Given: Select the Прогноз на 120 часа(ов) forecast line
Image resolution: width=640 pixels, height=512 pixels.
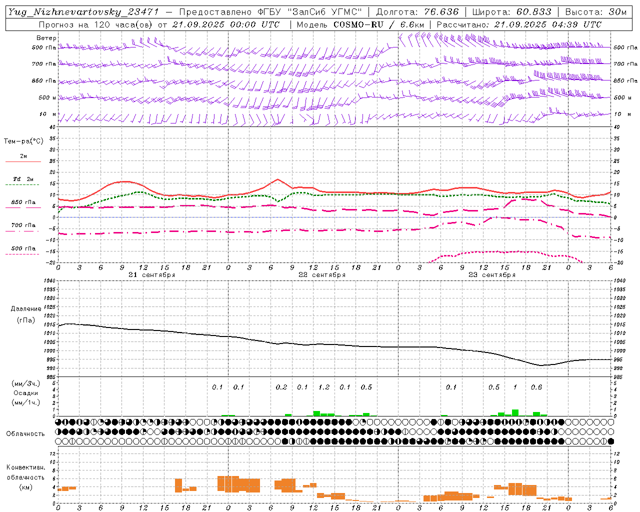Looking at the screenshot, I should point(159,24).
